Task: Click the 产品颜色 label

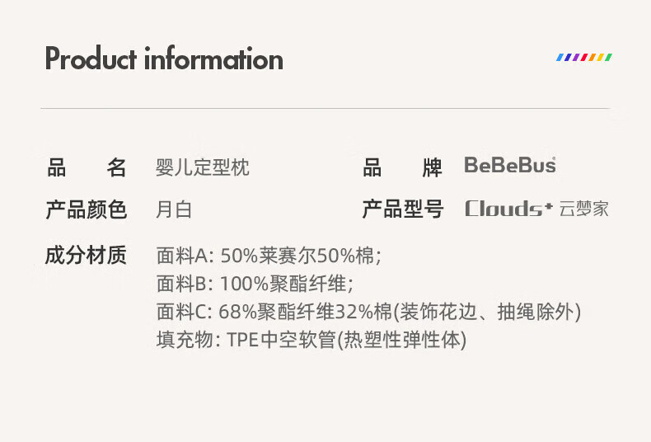Action: 87,209
